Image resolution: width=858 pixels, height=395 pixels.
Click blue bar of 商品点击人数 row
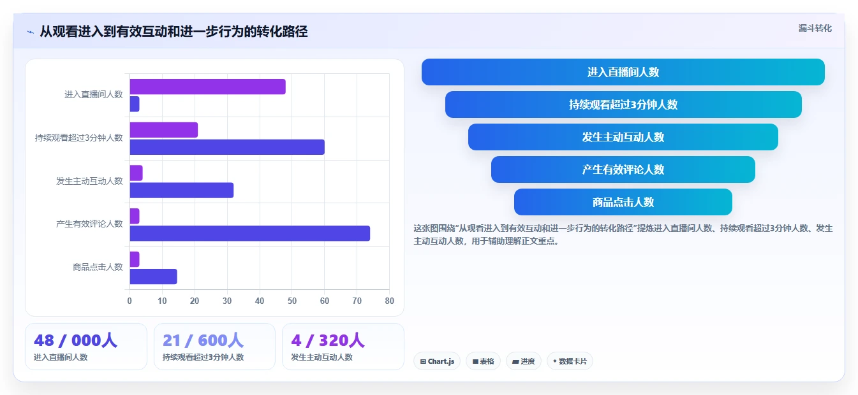pyautogui.click(x=154, y=276)
